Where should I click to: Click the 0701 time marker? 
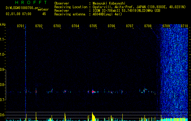[x=20, y=26]
